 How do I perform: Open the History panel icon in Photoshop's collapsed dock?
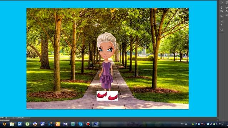coord(222,2)
